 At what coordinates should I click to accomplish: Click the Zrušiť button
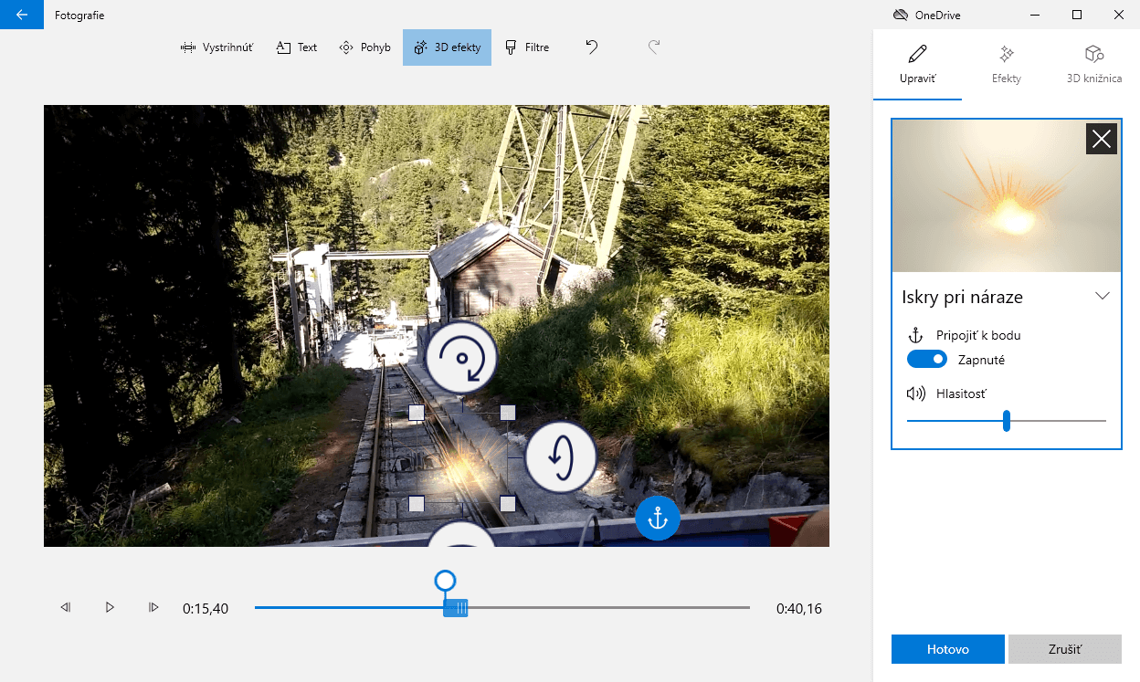tap(1064, 649)
